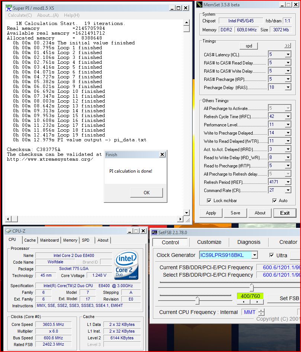Open Act. to Act. Delayed (tRRD) dropdown
This screenshot has height=352, width=301.
288,149
